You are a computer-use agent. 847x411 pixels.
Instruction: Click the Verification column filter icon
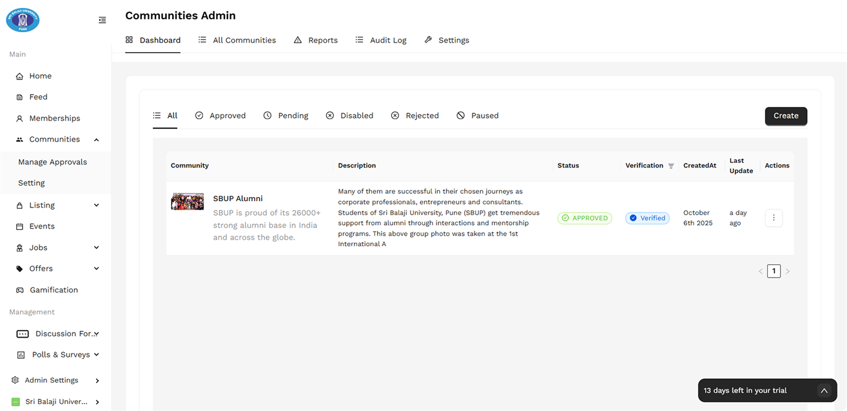[x=671, y=166]
